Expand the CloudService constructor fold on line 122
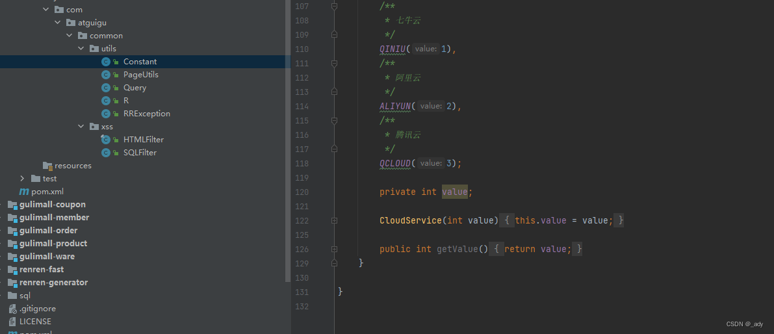The width and height of the screenshot is (774, 334). click(334, 220)
